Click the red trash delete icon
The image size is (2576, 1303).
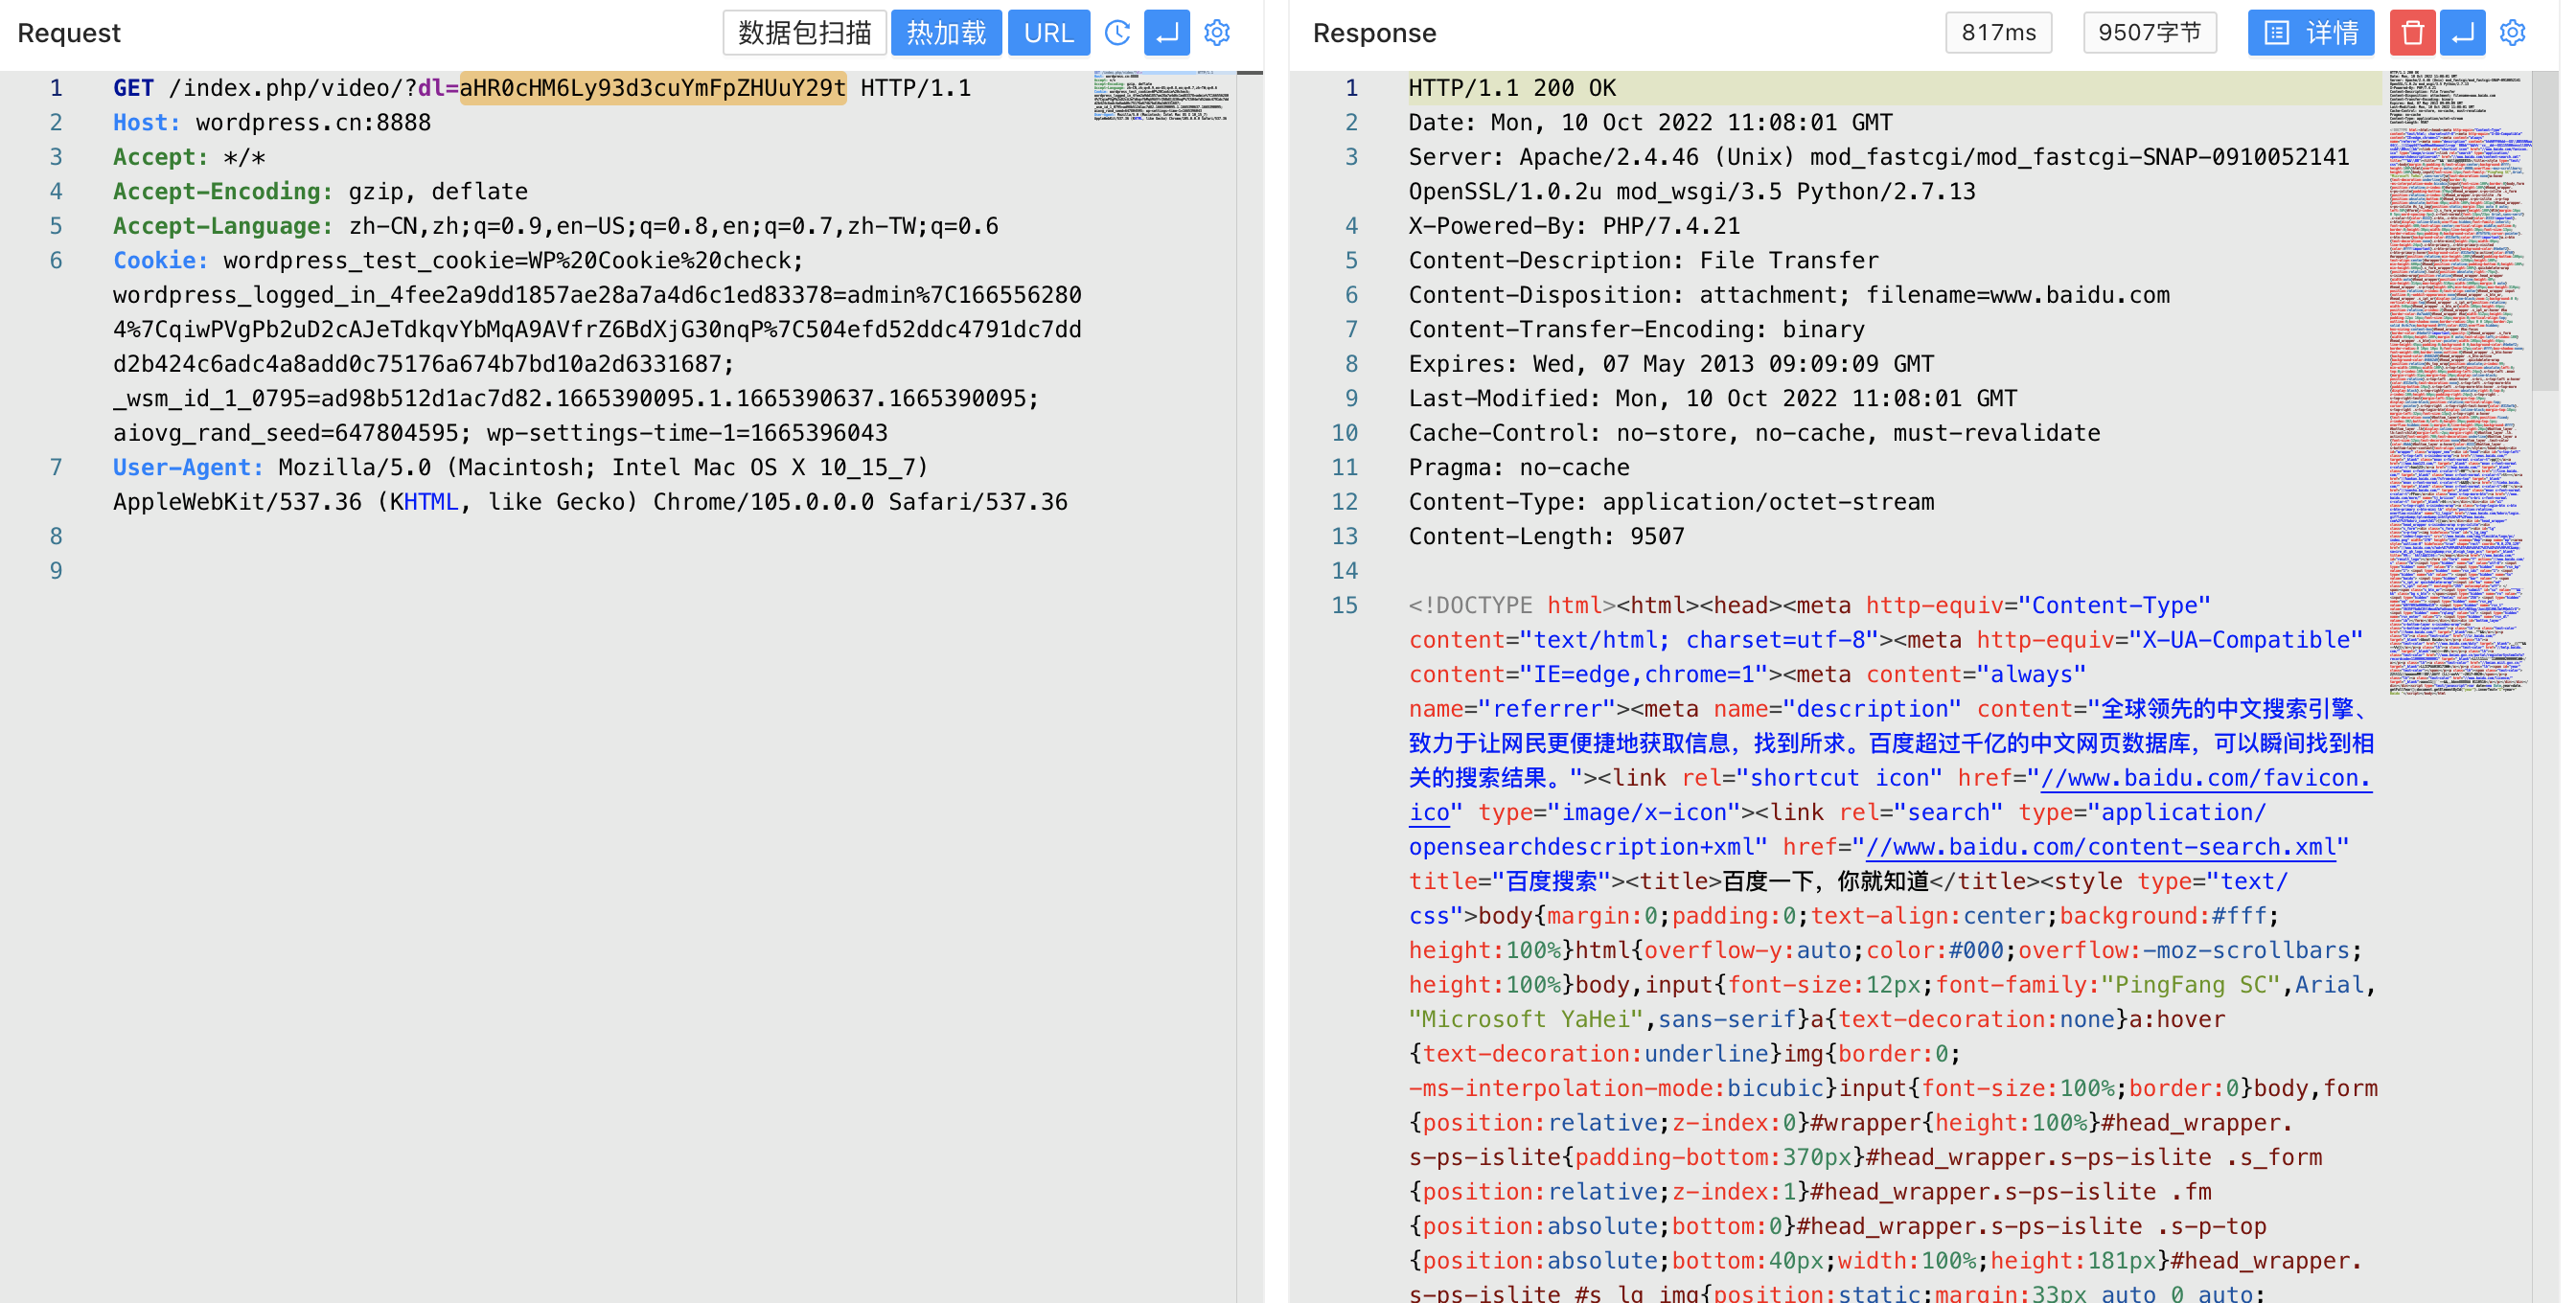(2411, 33)
